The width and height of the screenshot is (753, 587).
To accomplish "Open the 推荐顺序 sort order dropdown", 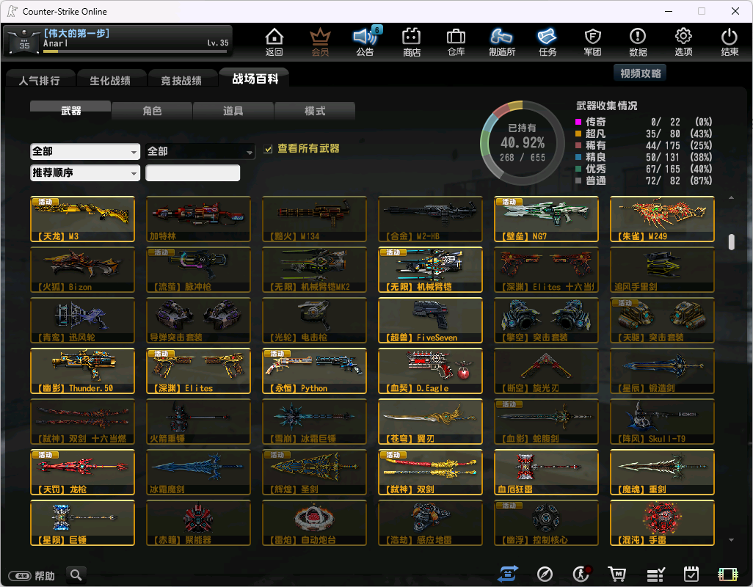I will click(x=85, y=172).
